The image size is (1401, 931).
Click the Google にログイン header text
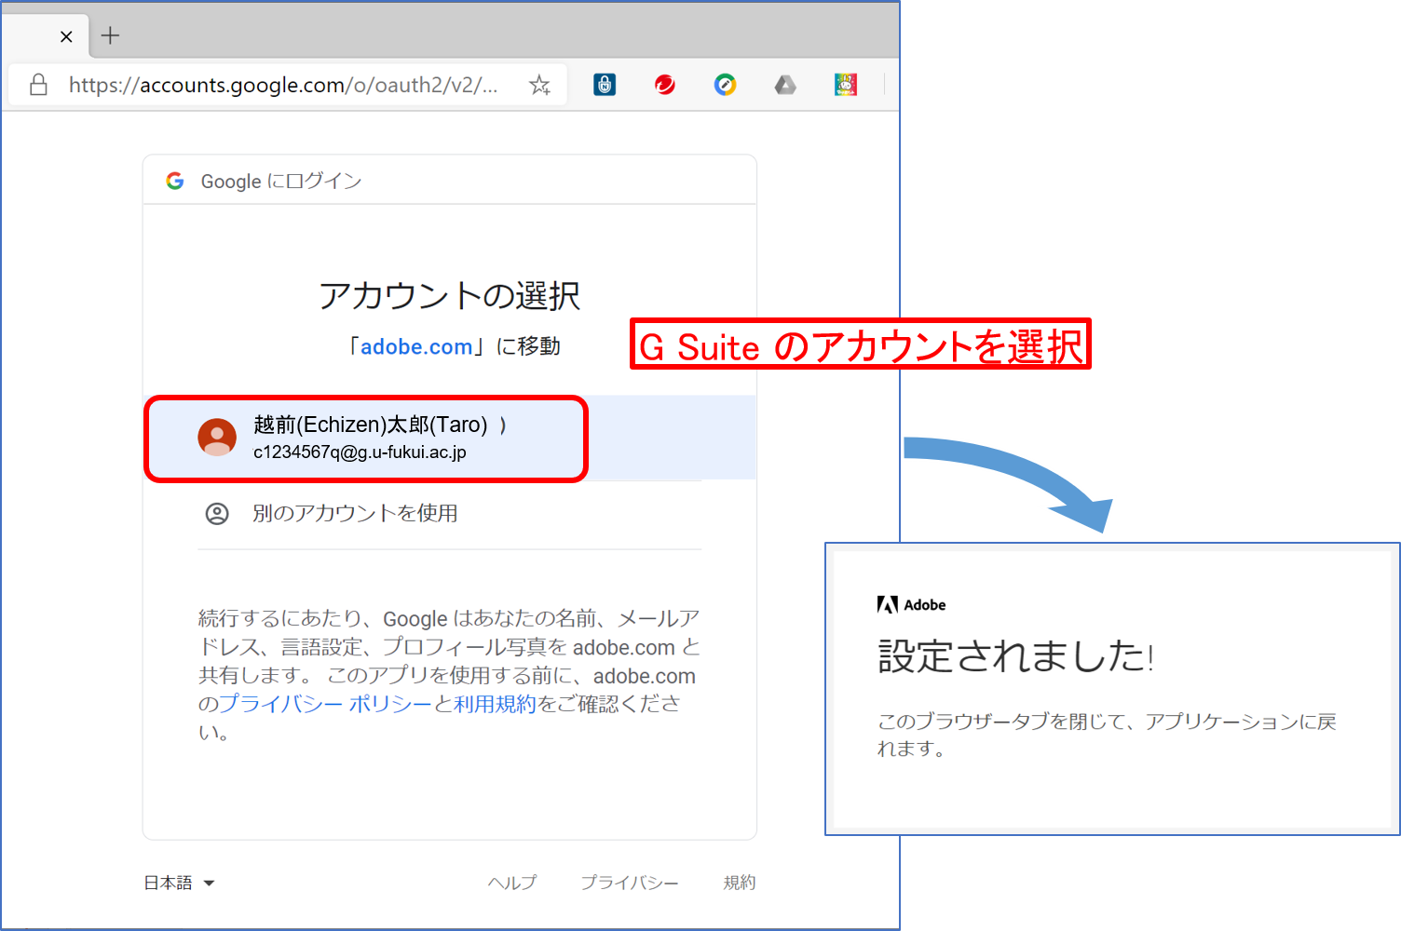281,181
